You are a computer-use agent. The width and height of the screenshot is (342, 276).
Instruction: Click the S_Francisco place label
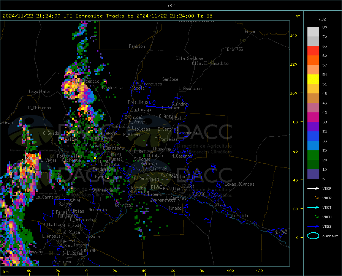pyautogui.click(x=149, y=84)
